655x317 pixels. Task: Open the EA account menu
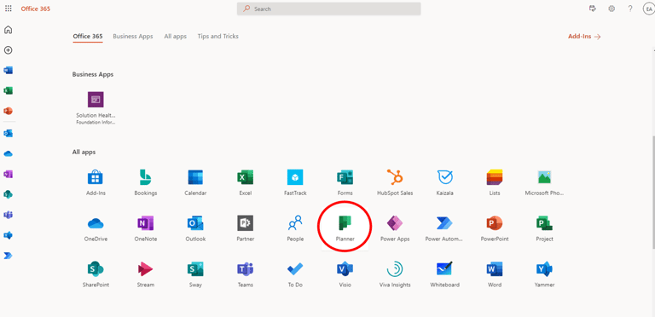click(648, 9)
